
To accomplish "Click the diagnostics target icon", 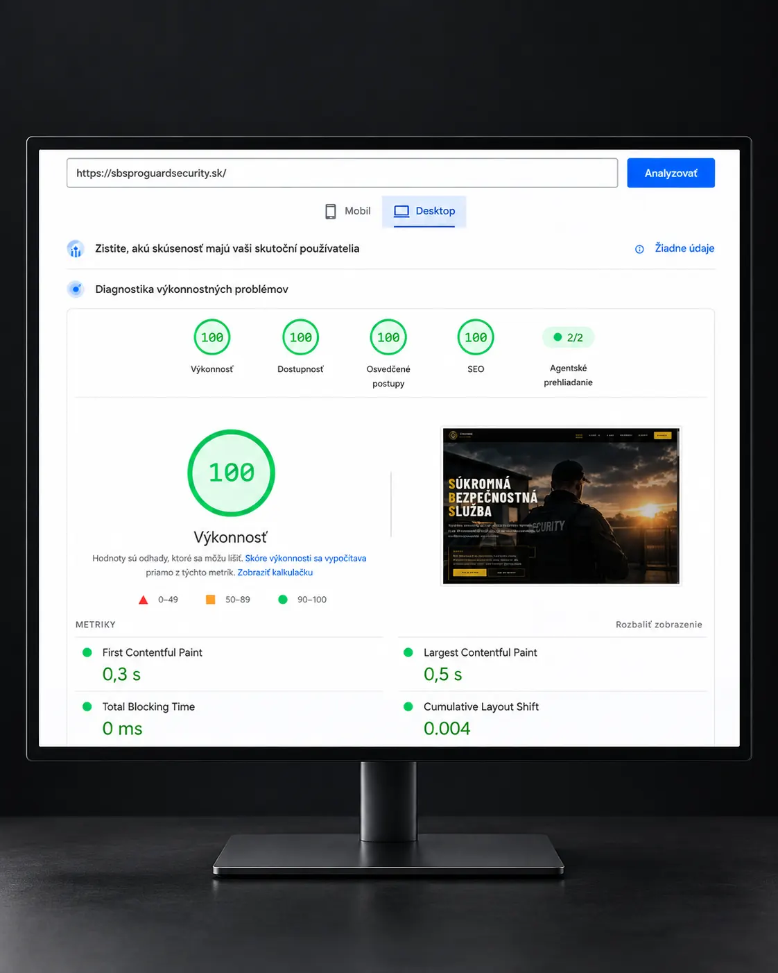I will (76, 289).
